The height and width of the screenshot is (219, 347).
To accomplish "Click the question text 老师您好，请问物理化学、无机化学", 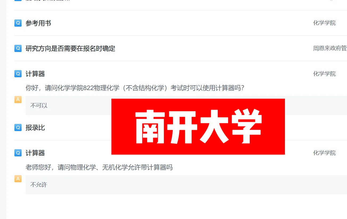I will 77,167.
